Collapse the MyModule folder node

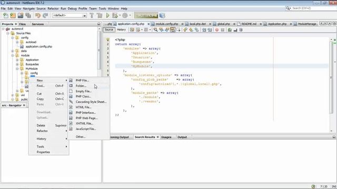point(17,69)
